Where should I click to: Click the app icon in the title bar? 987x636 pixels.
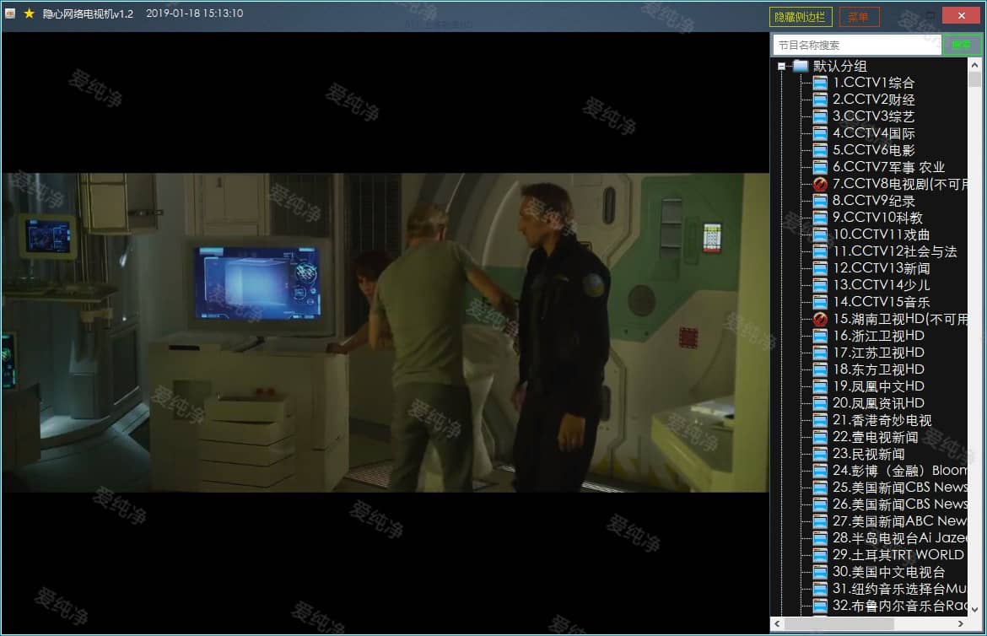[10, 13]
